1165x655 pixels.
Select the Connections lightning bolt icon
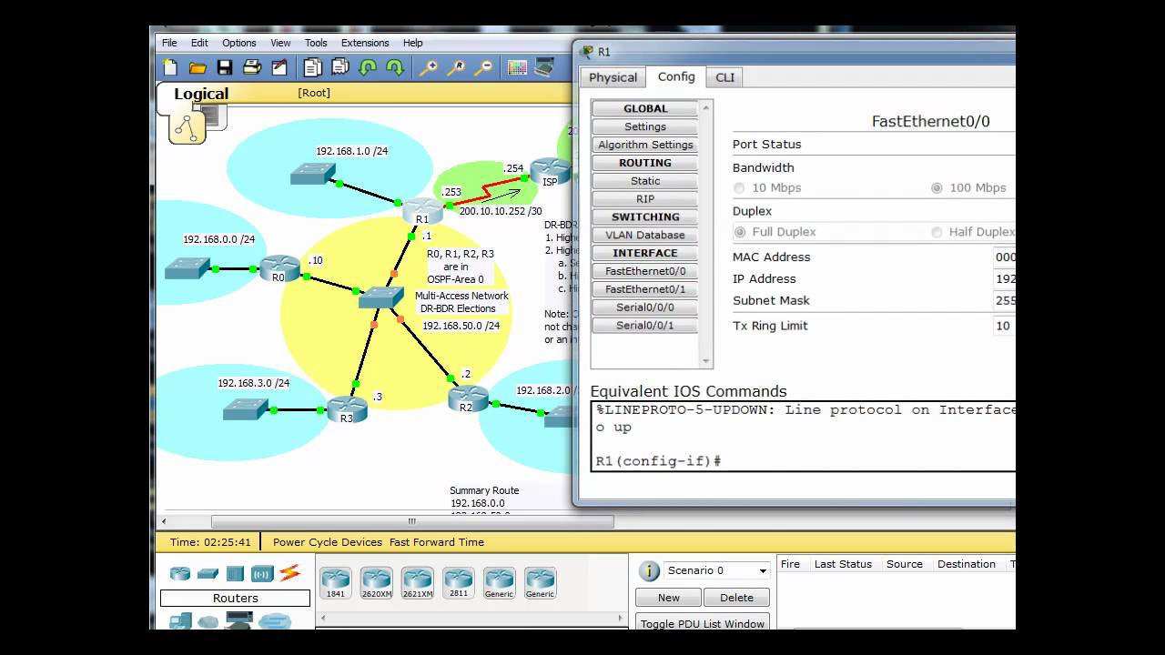point(289,573)
